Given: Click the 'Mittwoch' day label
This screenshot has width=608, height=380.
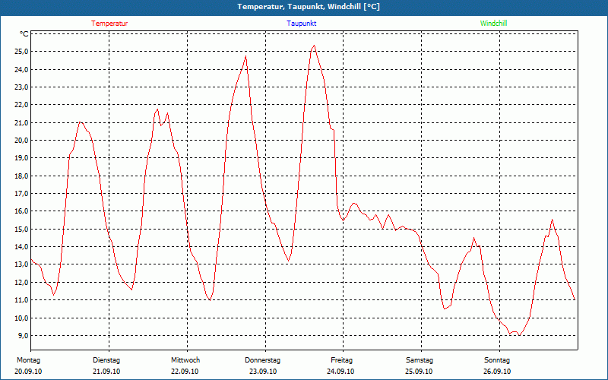Looking at the screenshot, I should 185,360.
